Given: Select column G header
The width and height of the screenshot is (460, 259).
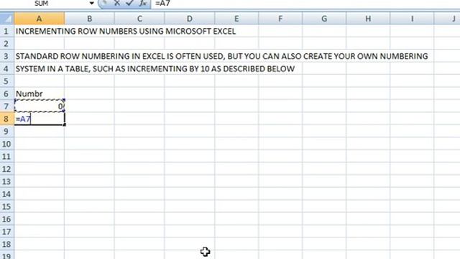Looking at the screenshot, I should click(324, 19).
